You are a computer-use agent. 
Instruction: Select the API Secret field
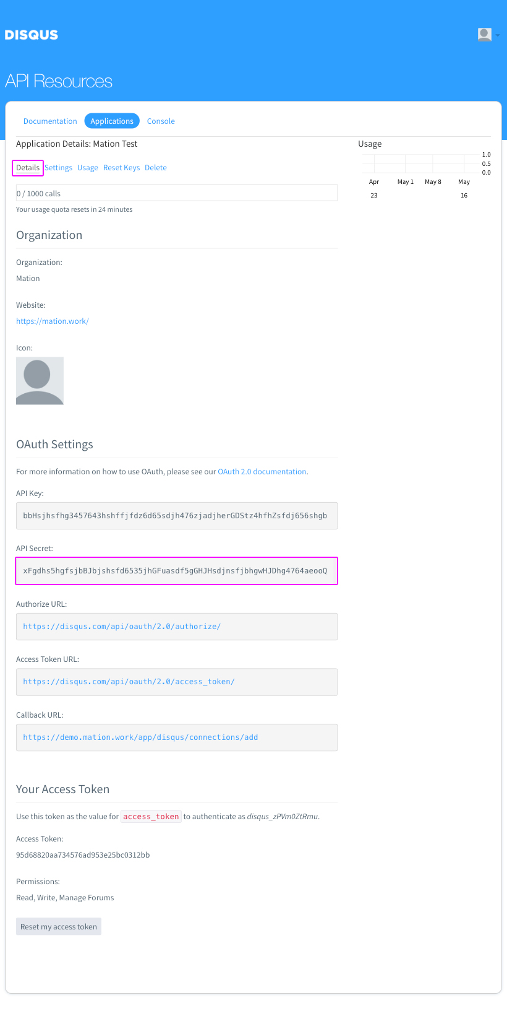coord(177,571)
